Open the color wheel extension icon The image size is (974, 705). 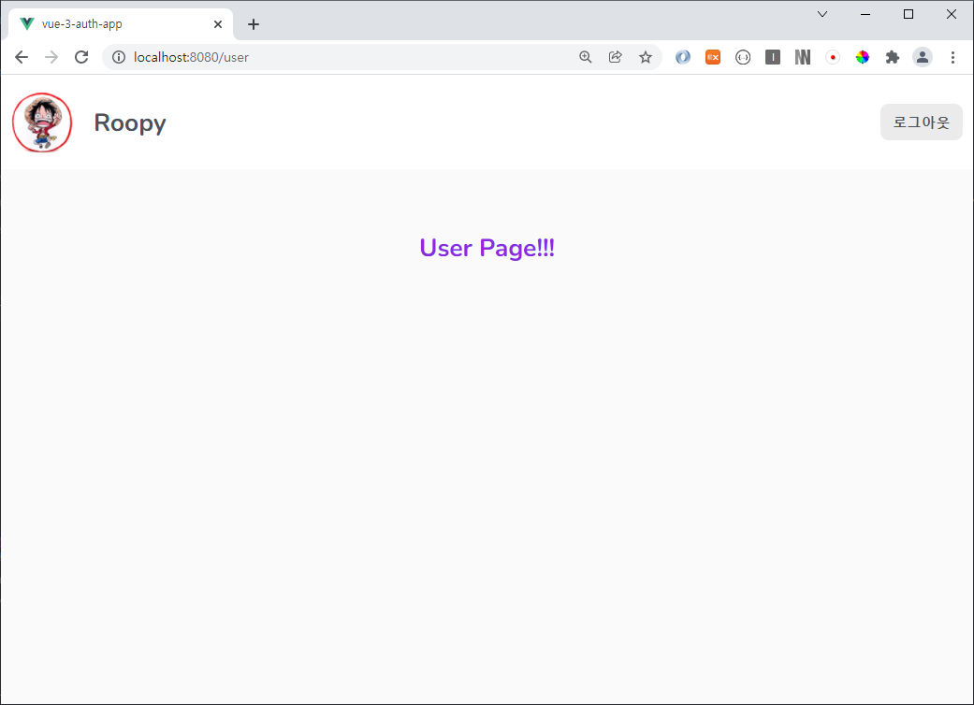tap(862, 57)
